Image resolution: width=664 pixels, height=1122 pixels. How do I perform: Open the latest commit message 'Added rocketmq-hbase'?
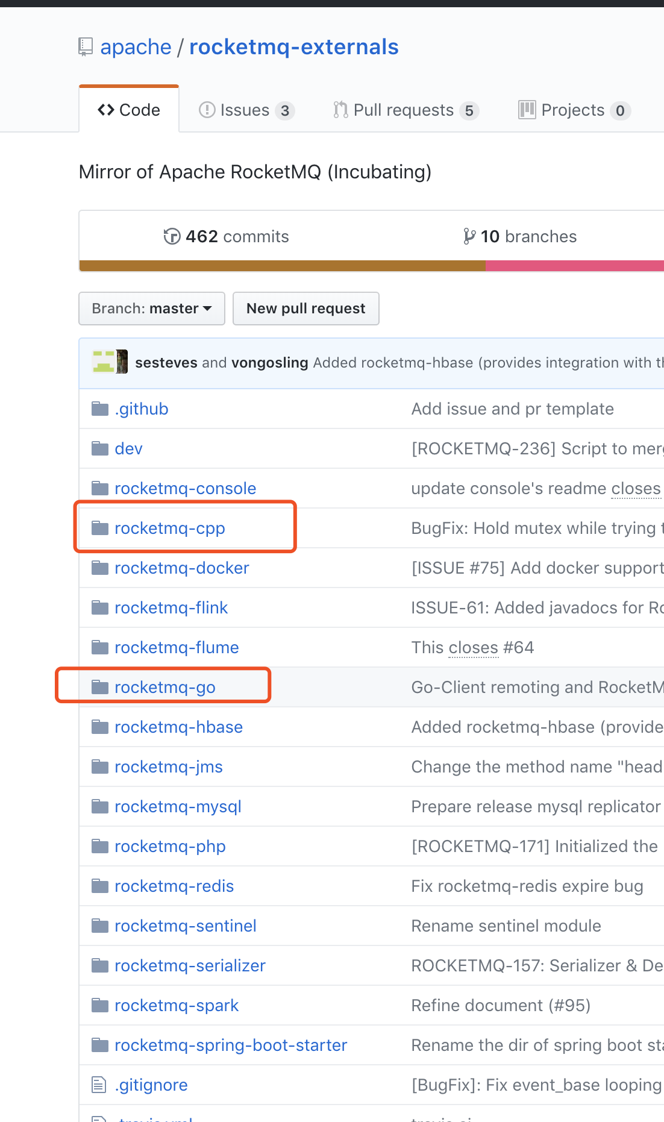(x=488, y=363)
